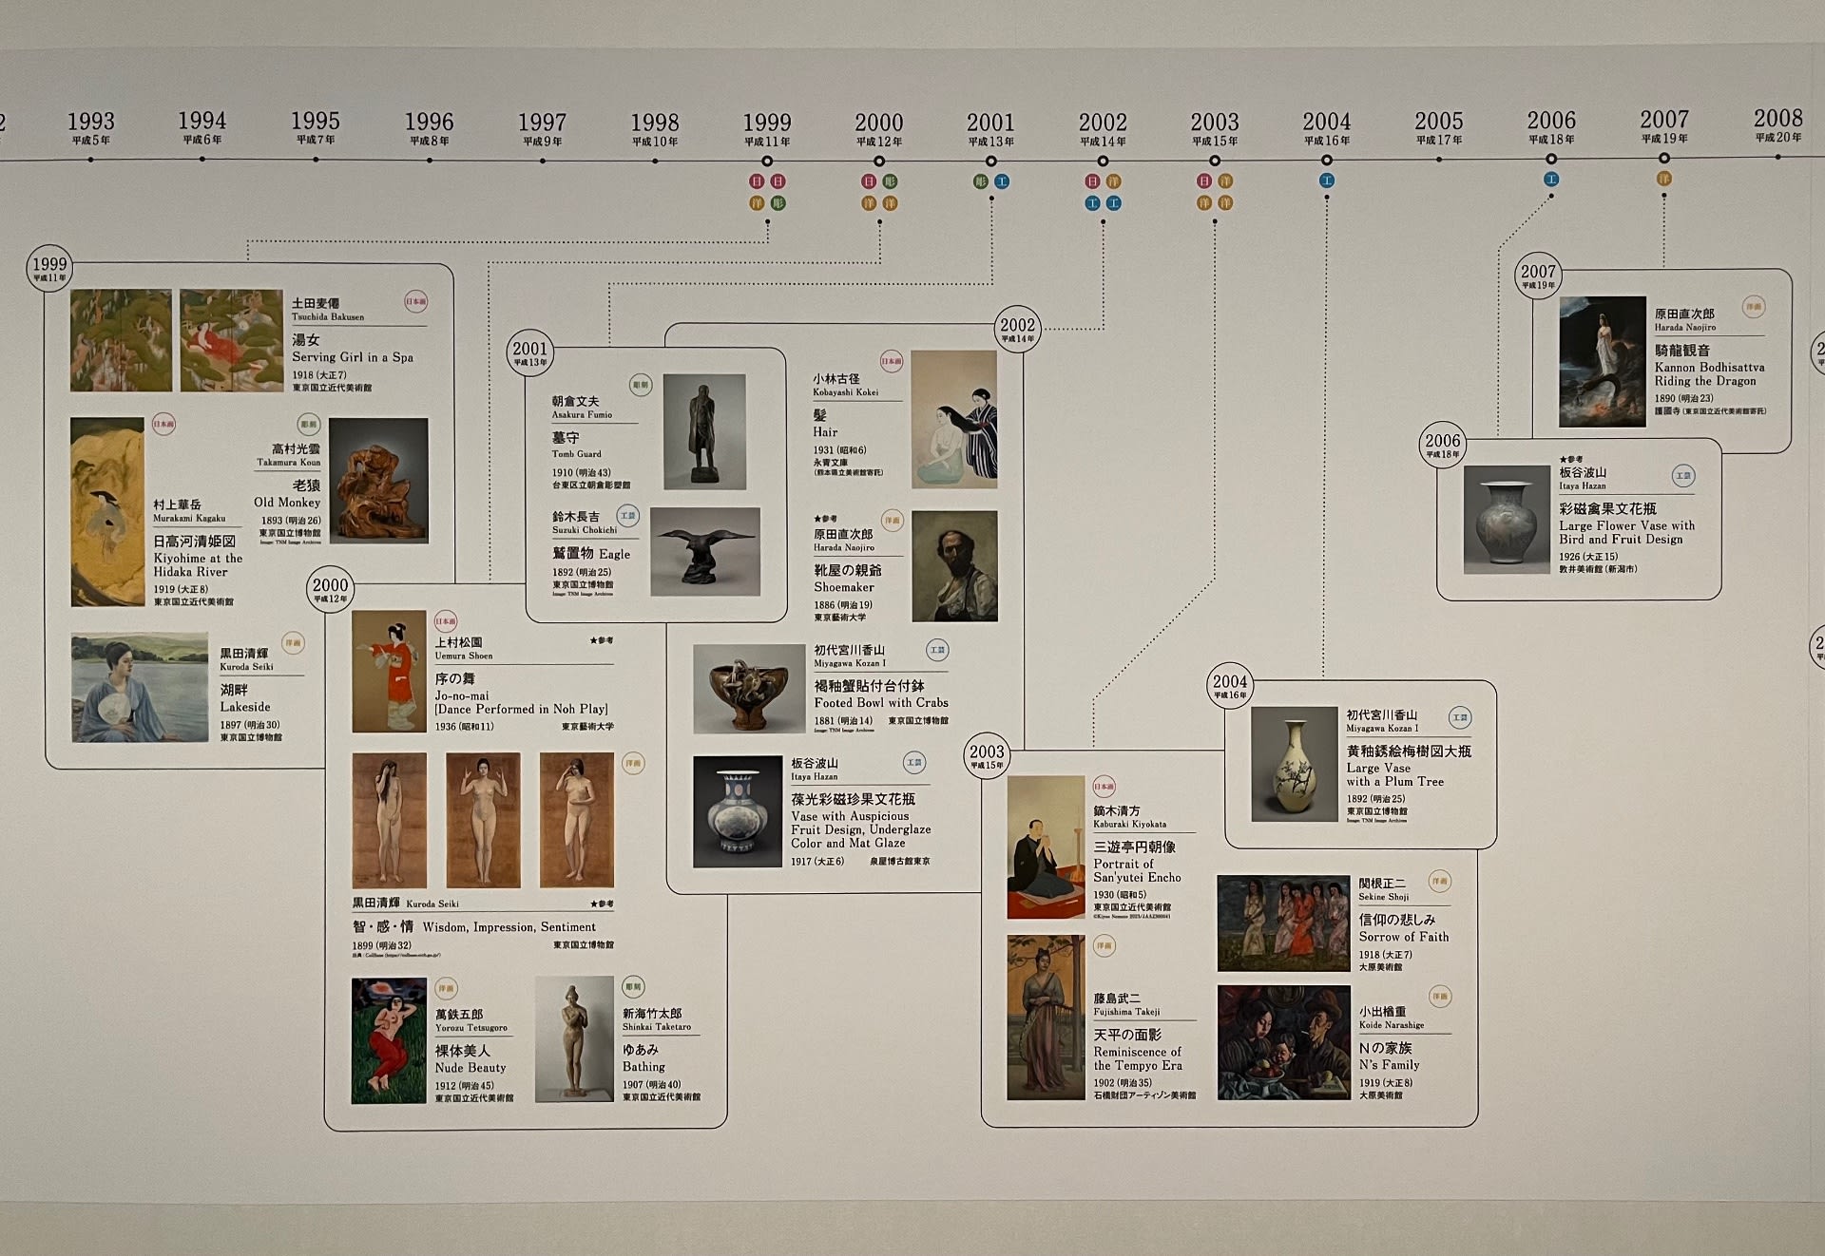This screenshot has width=1825, height=1256.
Task: Click the title 'Serving Girl in a Spa'
Action: point(353,357)
